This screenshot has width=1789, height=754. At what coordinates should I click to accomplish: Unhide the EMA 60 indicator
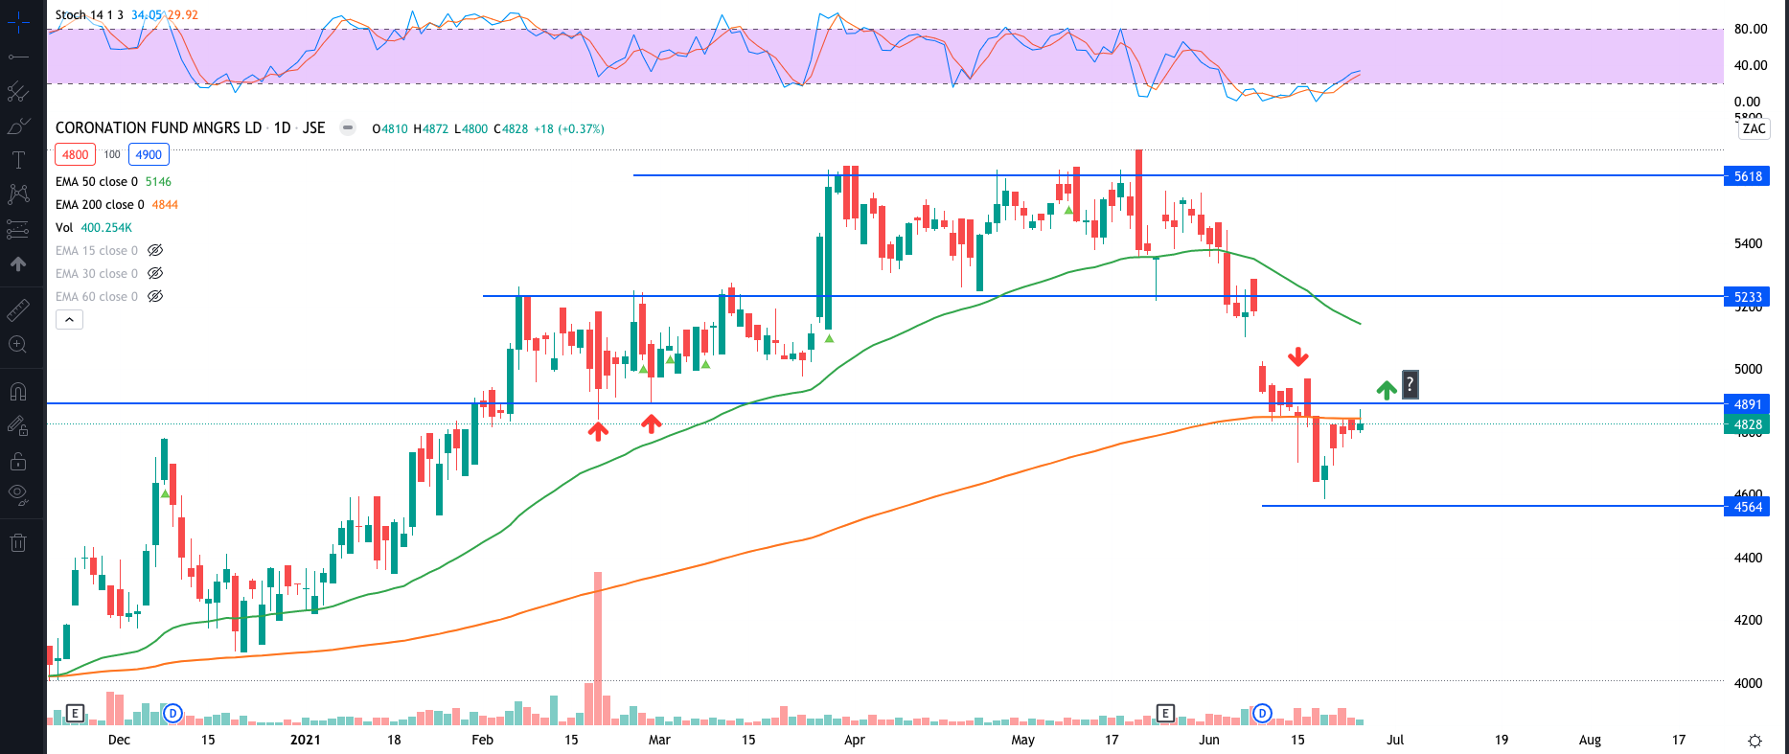(155, 297)
